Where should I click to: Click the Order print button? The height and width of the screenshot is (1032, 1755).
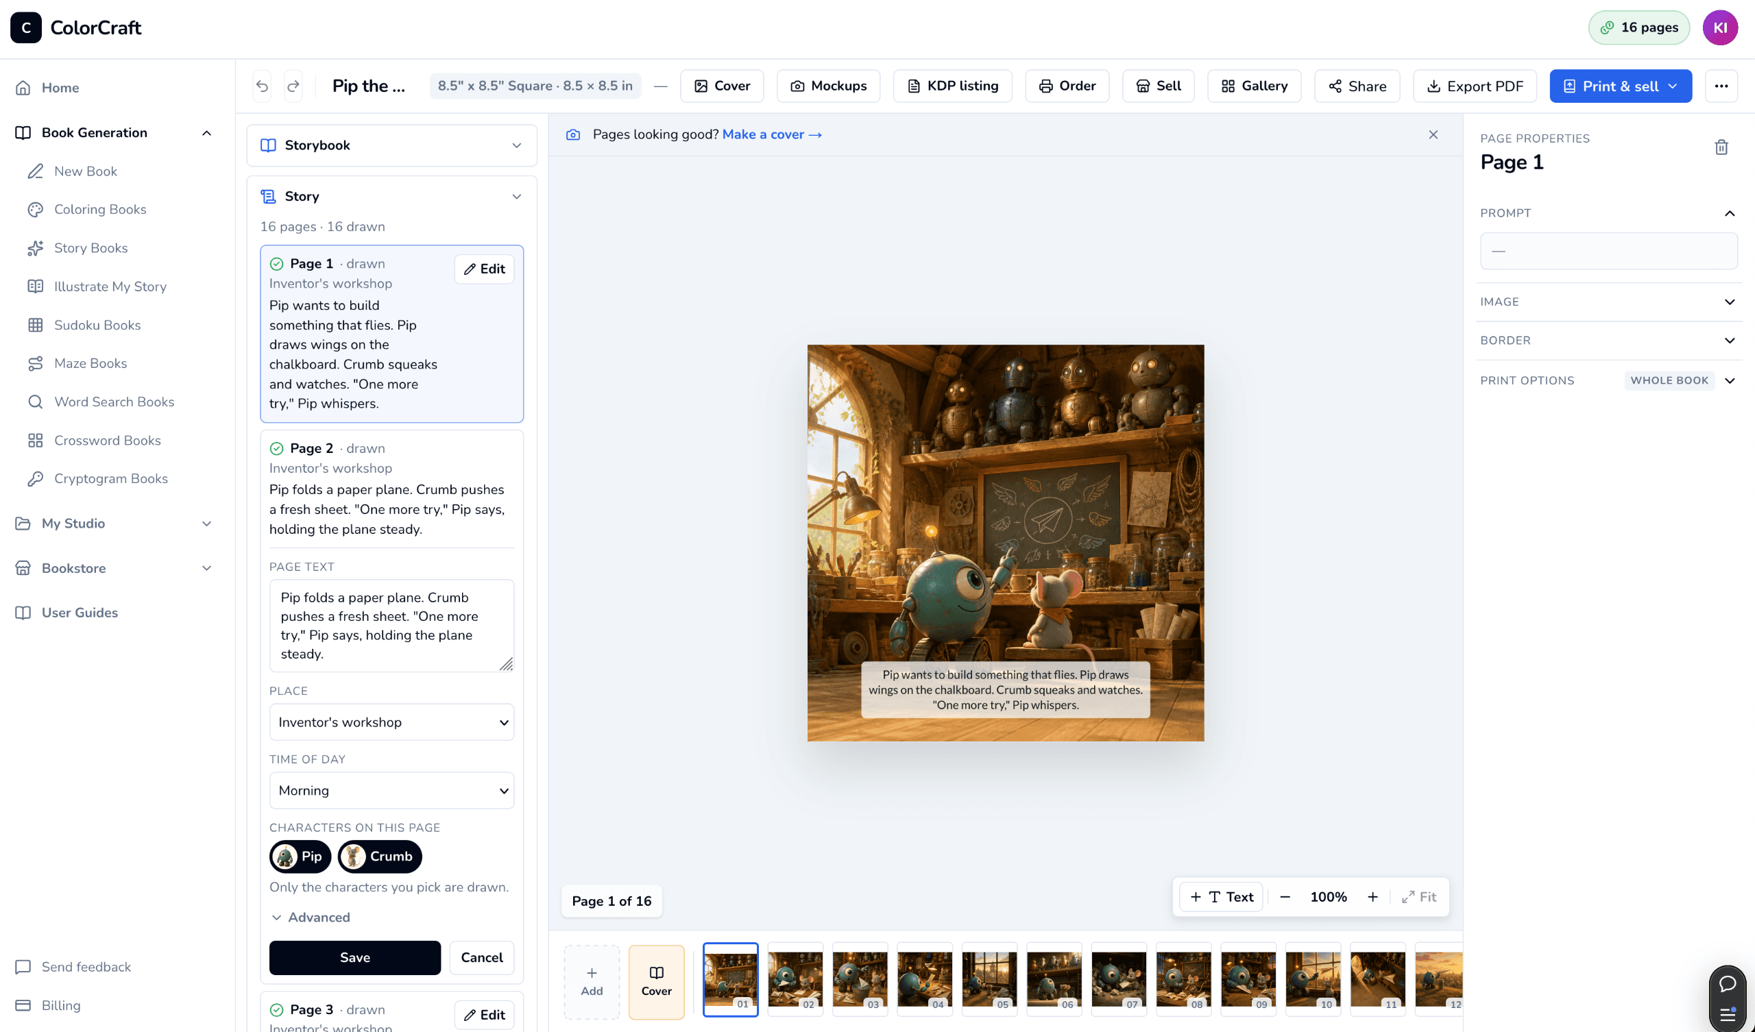click(1067, 86)
